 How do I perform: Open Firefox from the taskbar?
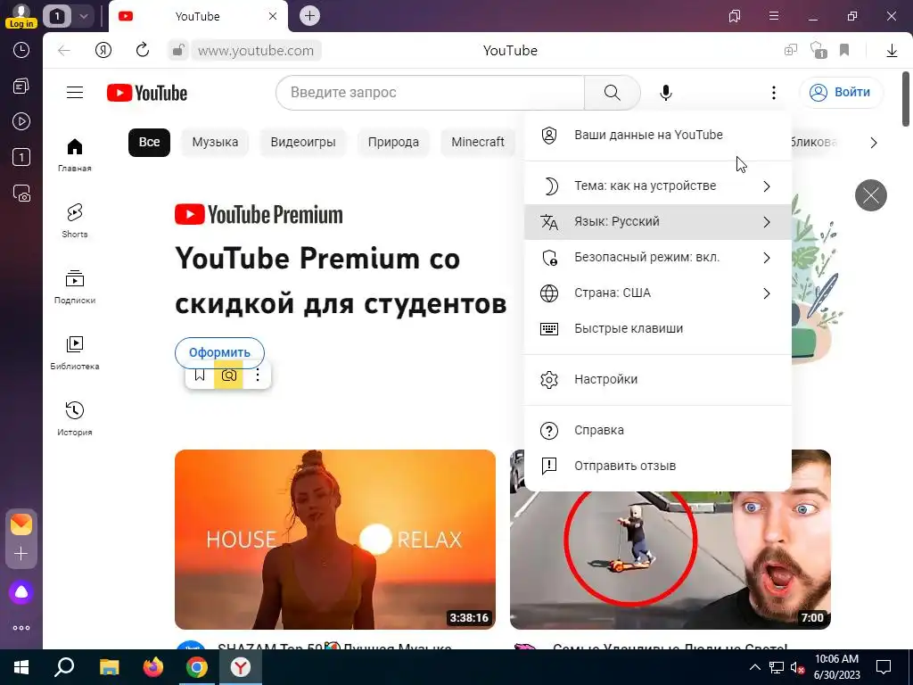tap(153, 667)
